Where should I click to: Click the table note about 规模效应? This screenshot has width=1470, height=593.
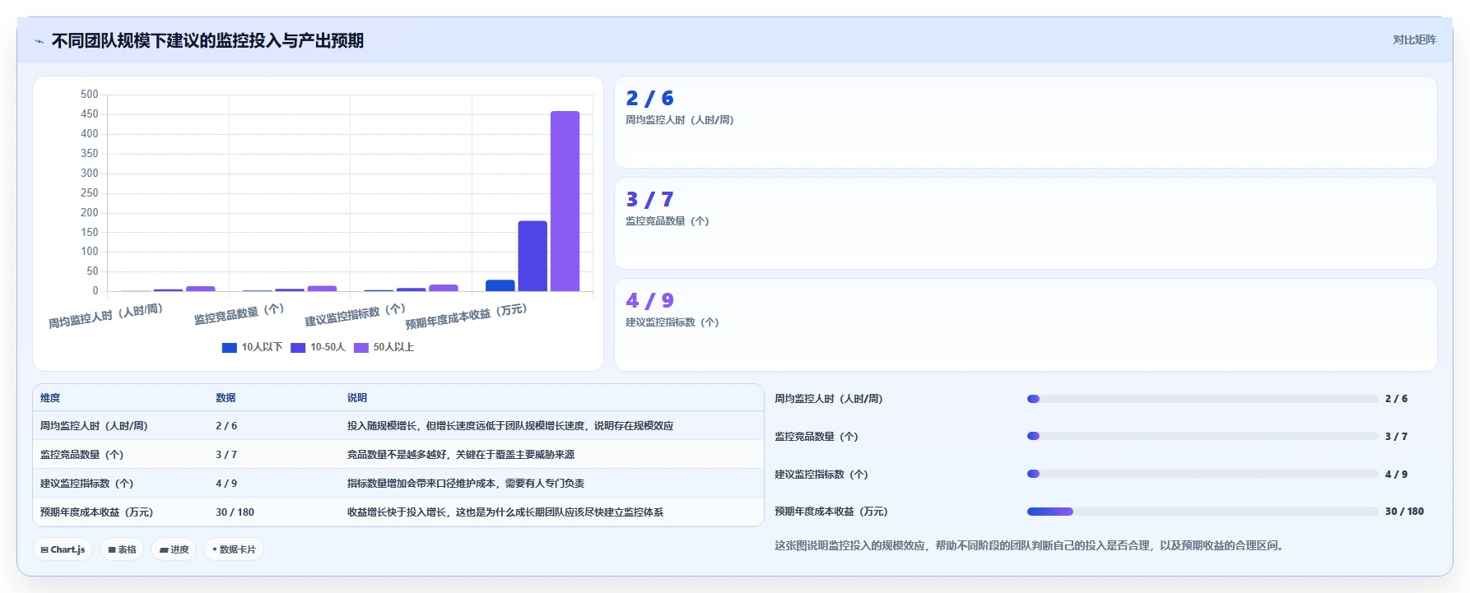point(510,426)
